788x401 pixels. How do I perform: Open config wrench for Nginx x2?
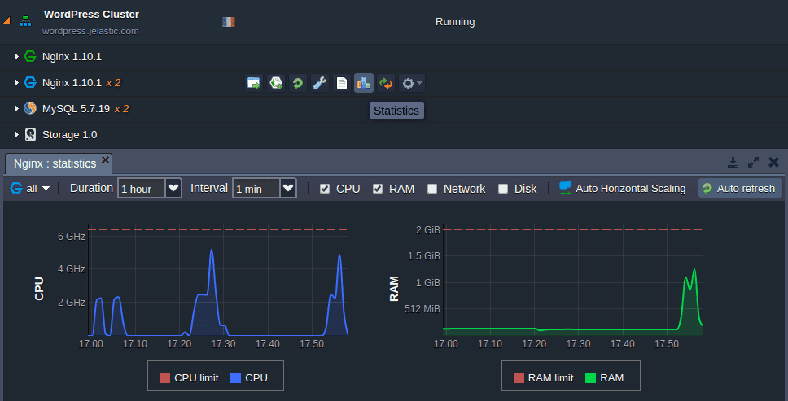point(320,83)
